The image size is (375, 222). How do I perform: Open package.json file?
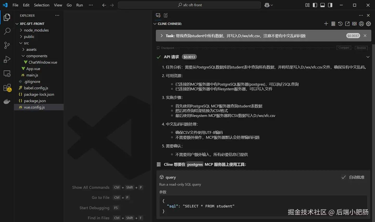point(39,101)
